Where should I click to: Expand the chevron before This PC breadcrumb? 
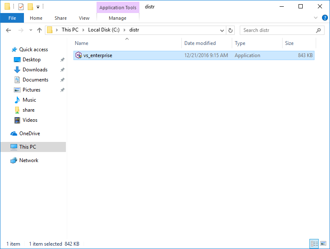coord(57,30)
